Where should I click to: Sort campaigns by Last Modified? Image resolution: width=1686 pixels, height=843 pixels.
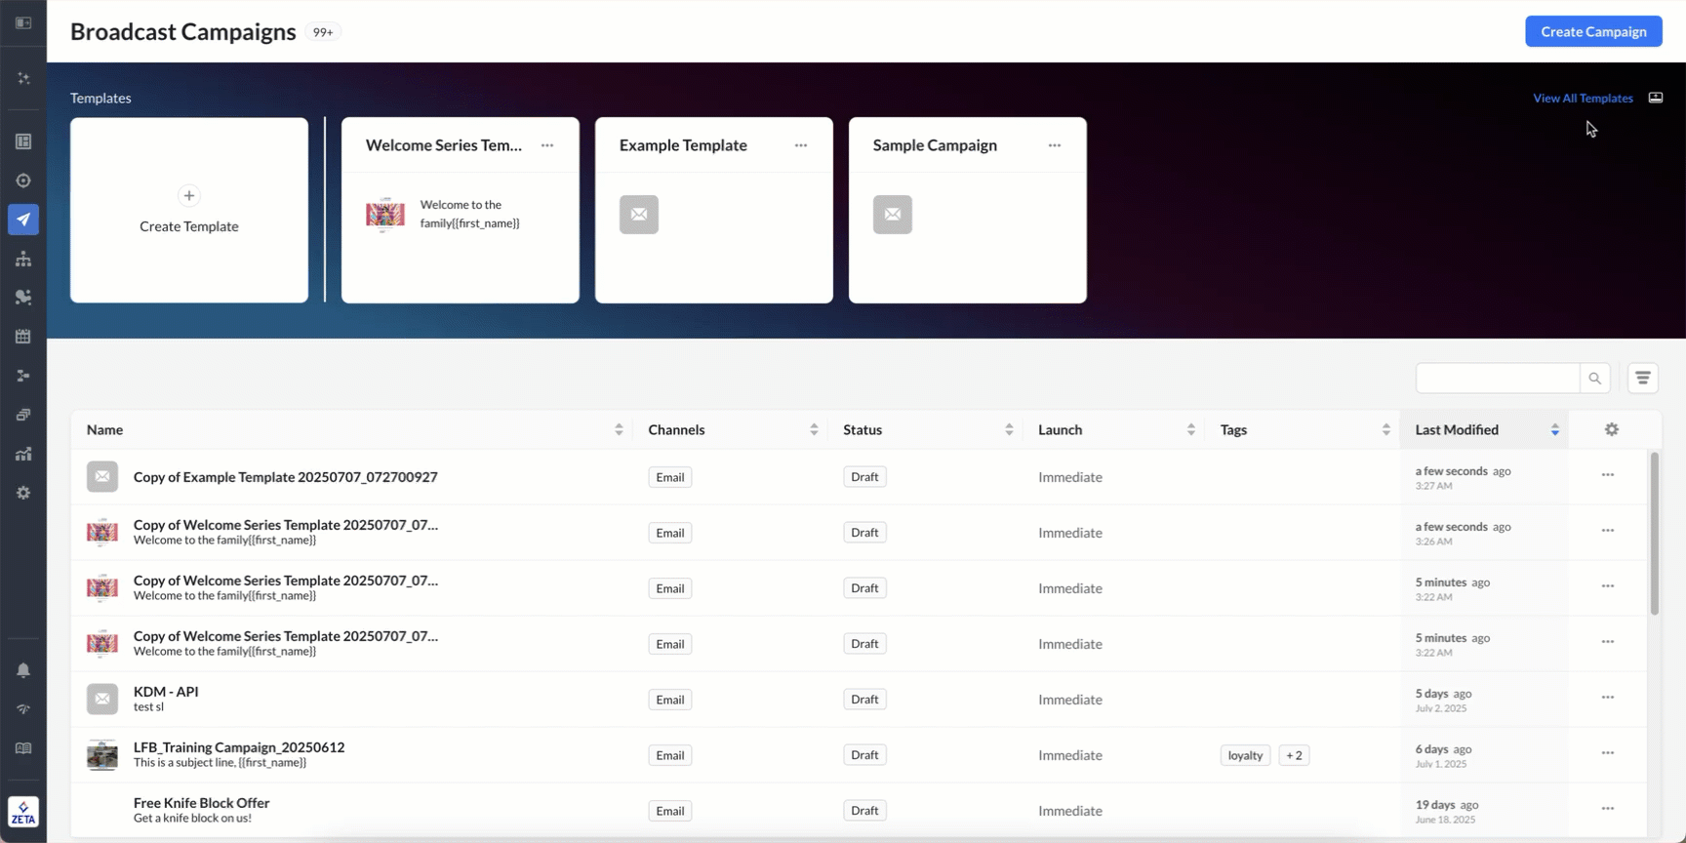point(1554,429)
